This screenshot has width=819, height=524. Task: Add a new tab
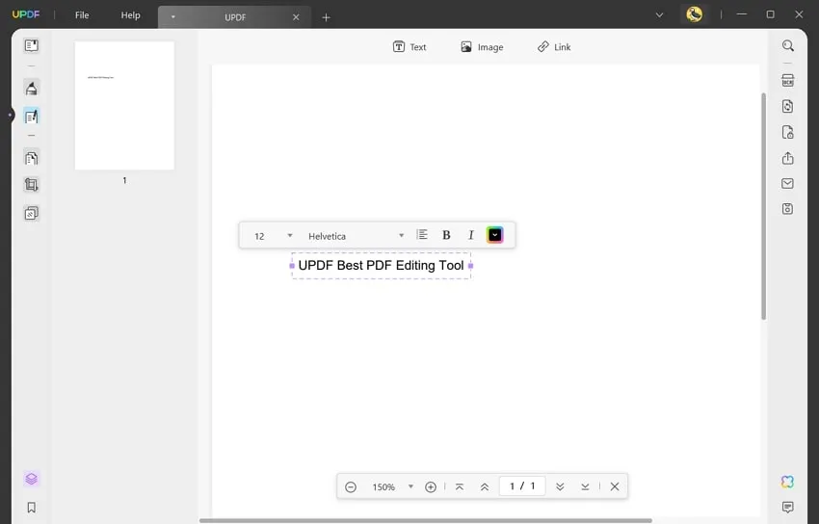point(326,17)
